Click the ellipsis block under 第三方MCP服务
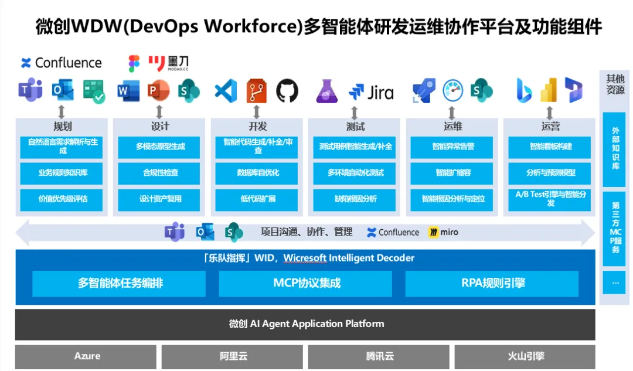Screen dimensions: 633x371 (614, 282)
